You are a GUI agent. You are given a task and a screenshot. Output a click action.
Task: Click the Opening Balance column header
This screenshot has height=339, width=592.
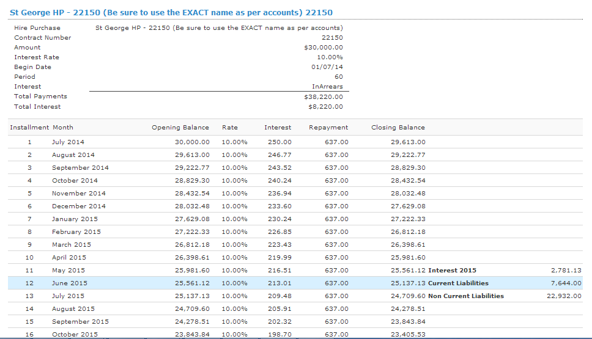(x=180, y=128)
